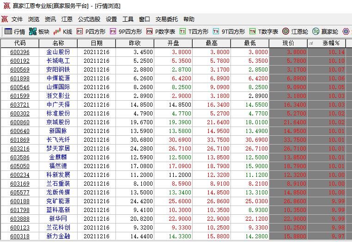352x242 pixels.
Task: Open the 江恩 menu
Action: 67,19
